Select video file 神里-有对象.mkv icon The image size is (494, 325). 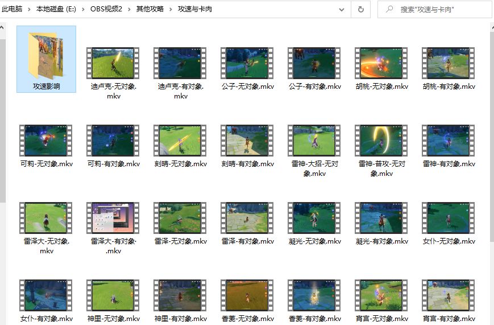tap(180, 295)
